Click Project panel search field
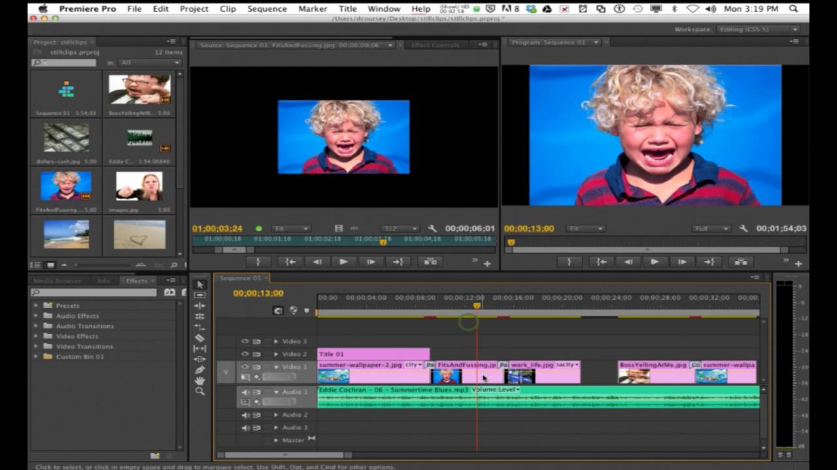This screenshot has width=837, height=470. [x=63, y=63]
